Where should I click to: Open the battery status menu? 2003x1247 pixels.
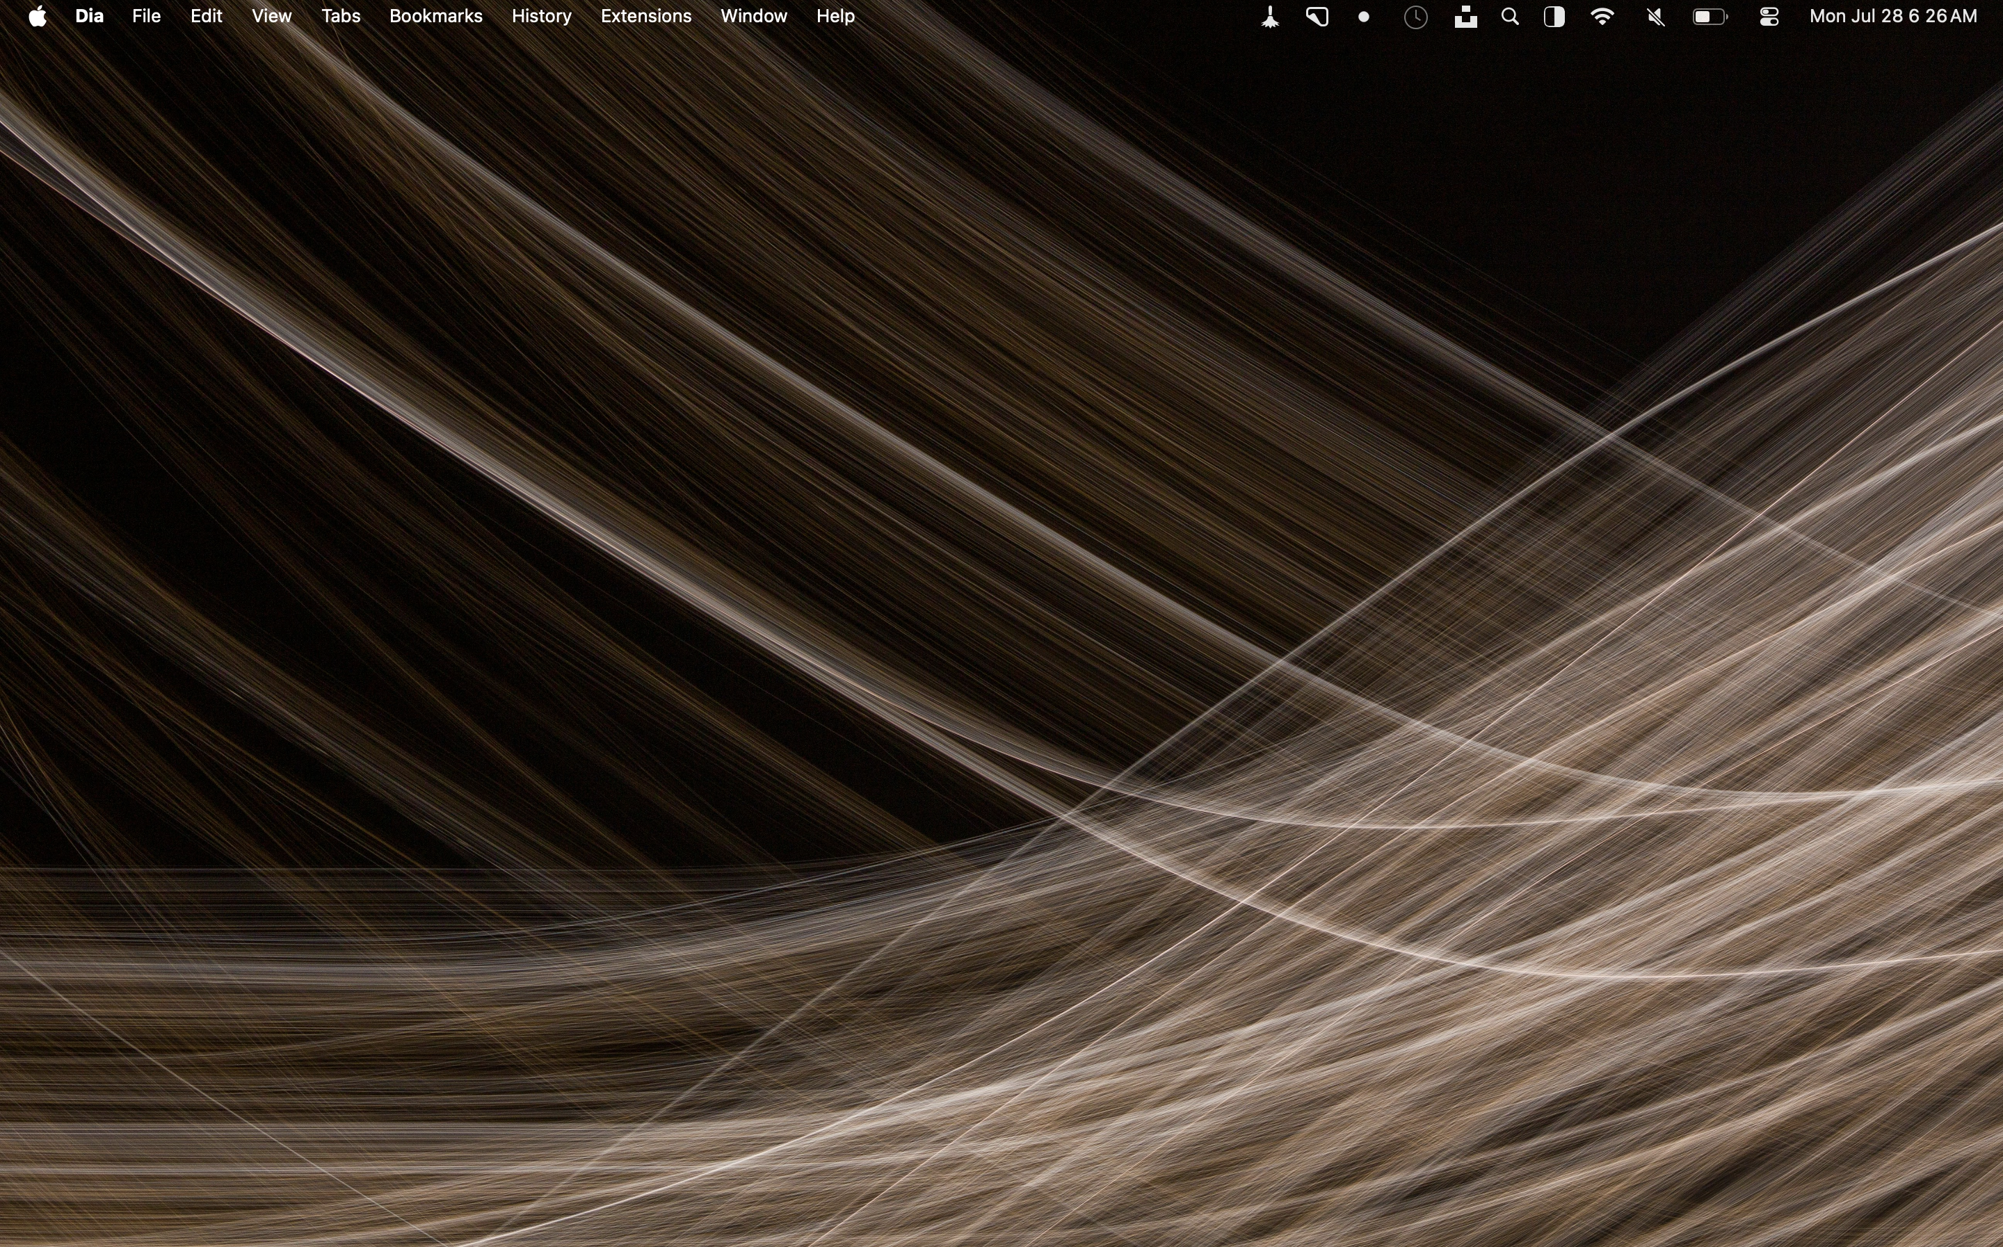pyautogui.click(x=1710, y=17)
